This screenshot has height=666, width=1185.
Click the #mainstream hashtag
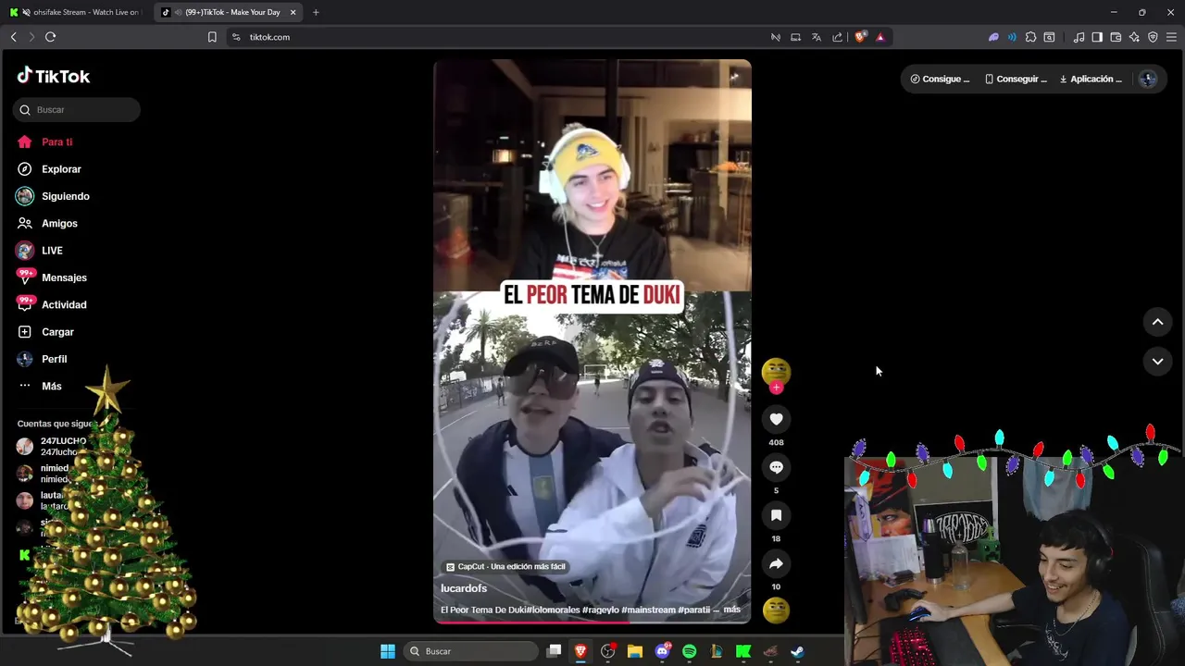point(647,610)
